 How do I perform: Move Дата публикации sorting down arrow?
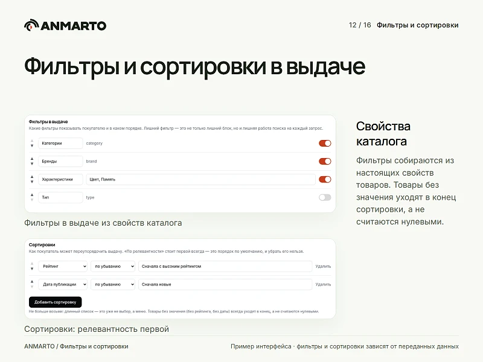(x=32, y=287)
